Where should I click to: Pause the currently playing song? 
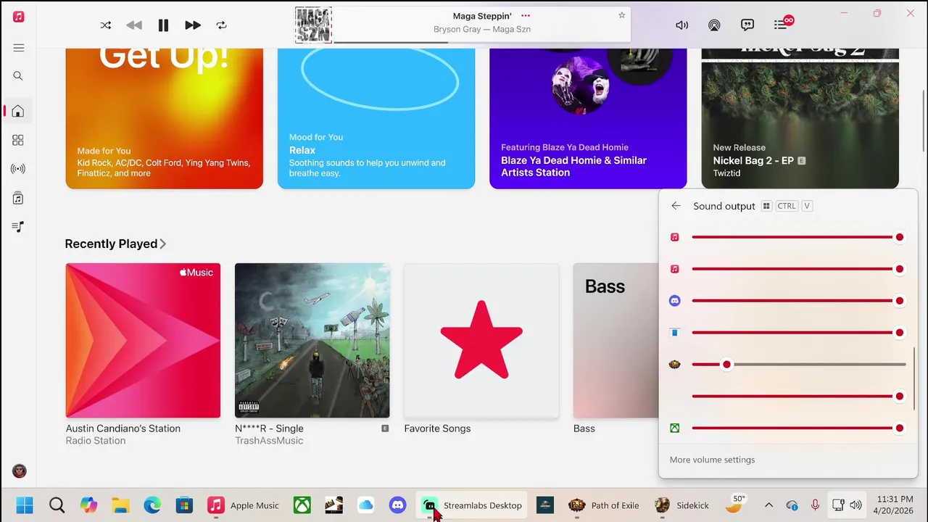163,25
